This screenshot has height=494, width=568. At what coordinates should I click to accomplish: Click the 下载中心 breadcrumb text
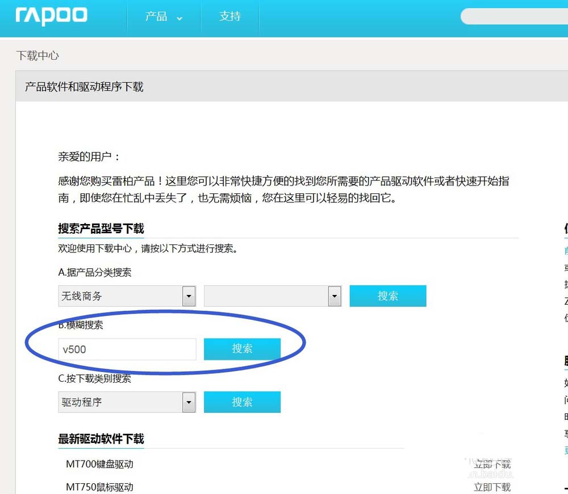tap(37, 56)
